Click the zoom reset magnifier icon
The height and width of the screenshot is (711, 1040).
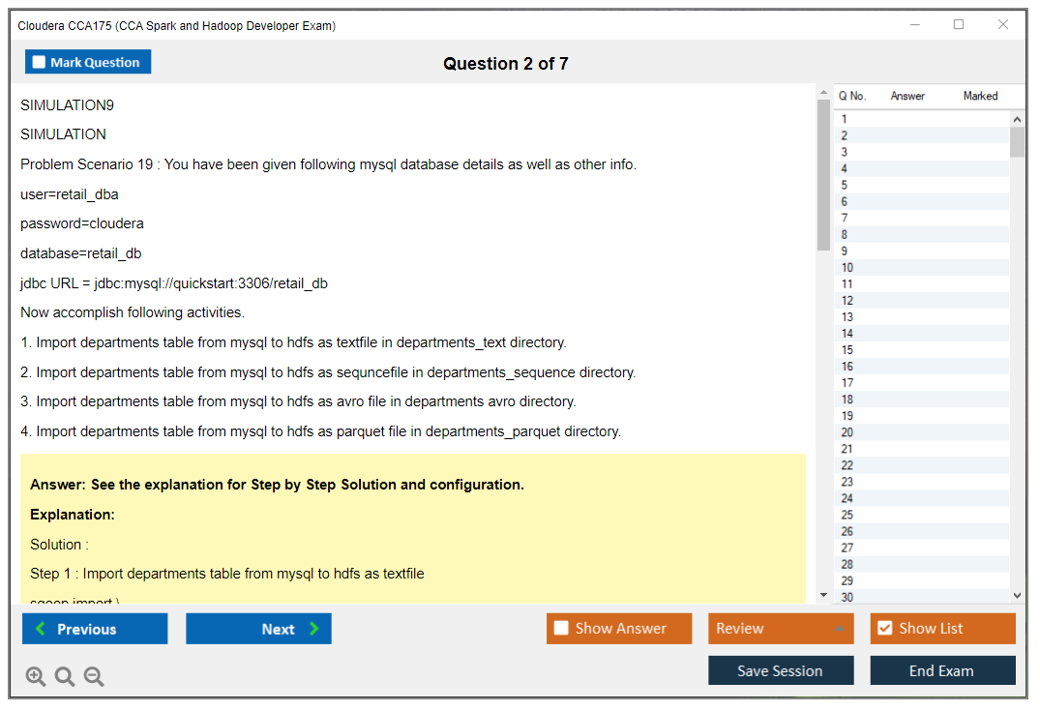65,676
